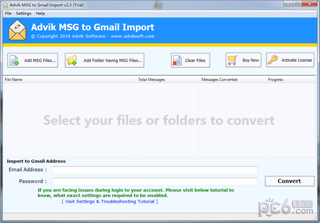Open the File menu
This screenshot has width=320, height=223.
[8, 13]
